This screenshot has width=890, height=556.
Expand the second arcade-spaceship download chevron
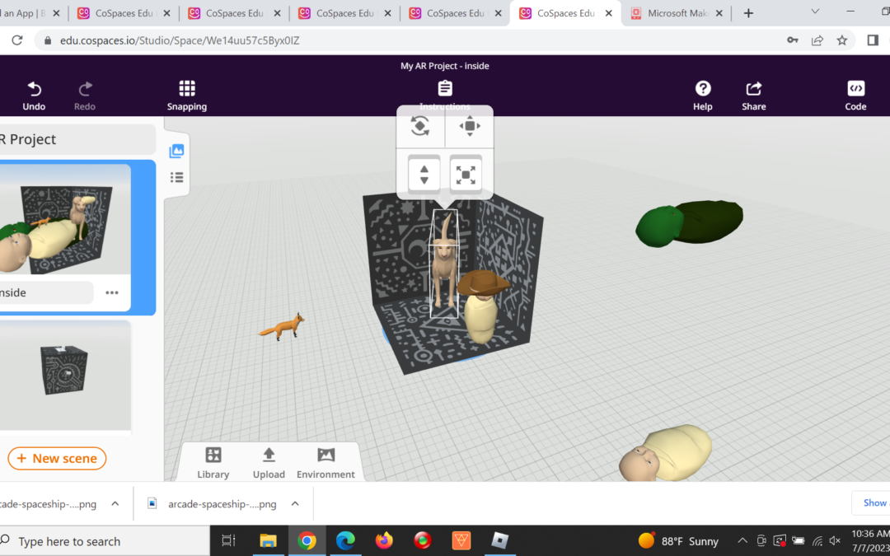tap(294, 504)
